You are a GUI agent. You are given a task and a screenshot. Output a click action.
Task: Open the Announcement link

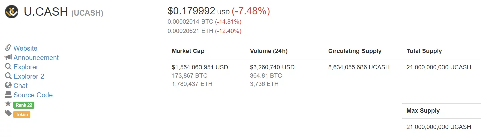click(x=36, y=58)
